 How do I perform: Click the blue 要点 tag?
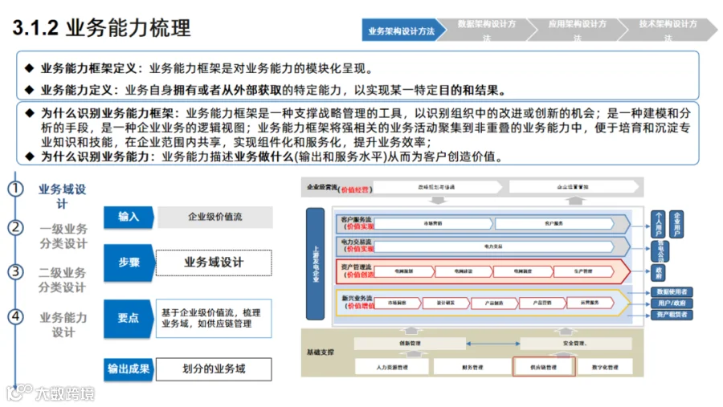coord(129,318)
